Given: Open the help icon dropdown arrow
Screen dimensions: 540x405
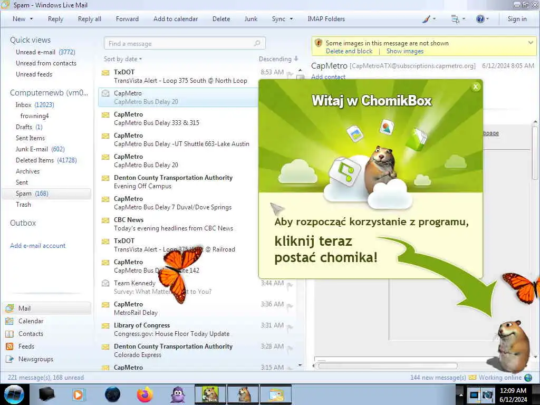Looking at the screenshot, I should 487,19.
